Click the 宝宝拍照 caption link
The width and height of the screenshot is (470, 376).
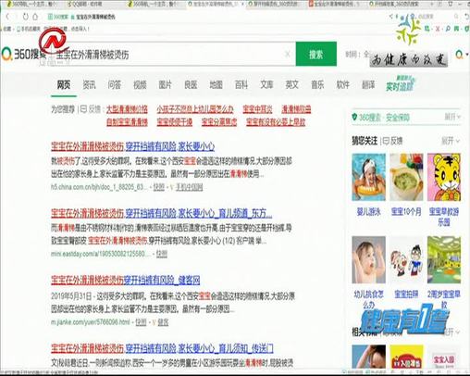[406, 295]
